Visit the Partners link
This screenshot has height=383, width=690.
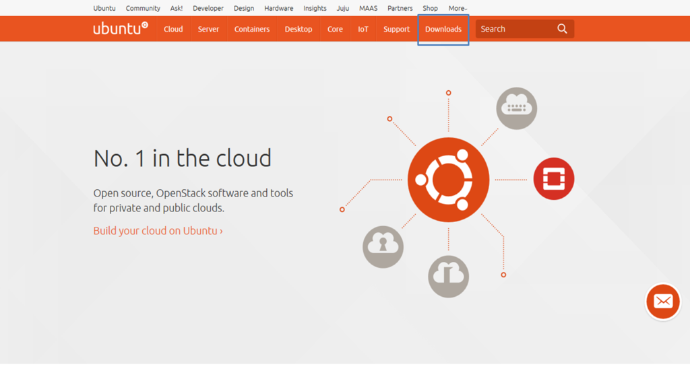point(400,8)
